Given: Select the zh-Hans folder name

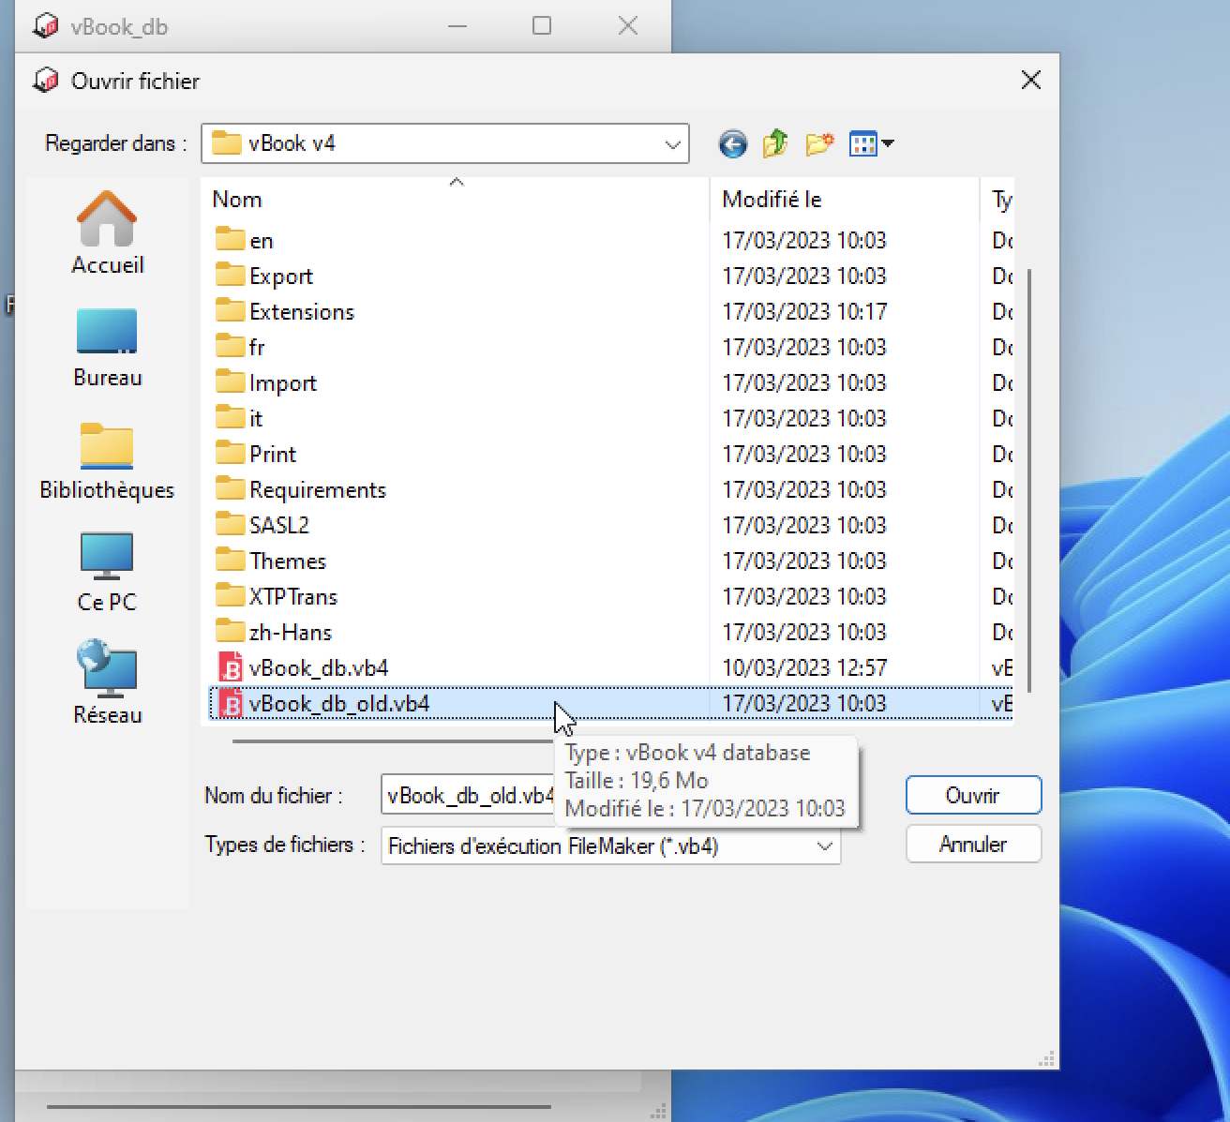Looking at the screenshot, I should pos(291,633).
